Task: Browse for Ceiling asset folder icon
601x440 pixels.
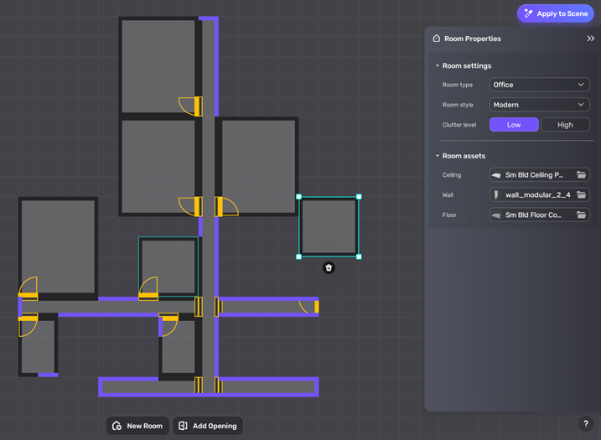Action: (x=582, y=175)
